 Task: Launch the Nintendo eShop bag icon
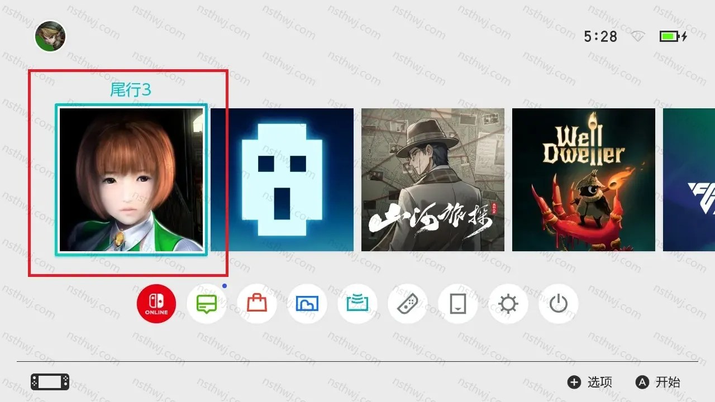(x=257, y=304)
